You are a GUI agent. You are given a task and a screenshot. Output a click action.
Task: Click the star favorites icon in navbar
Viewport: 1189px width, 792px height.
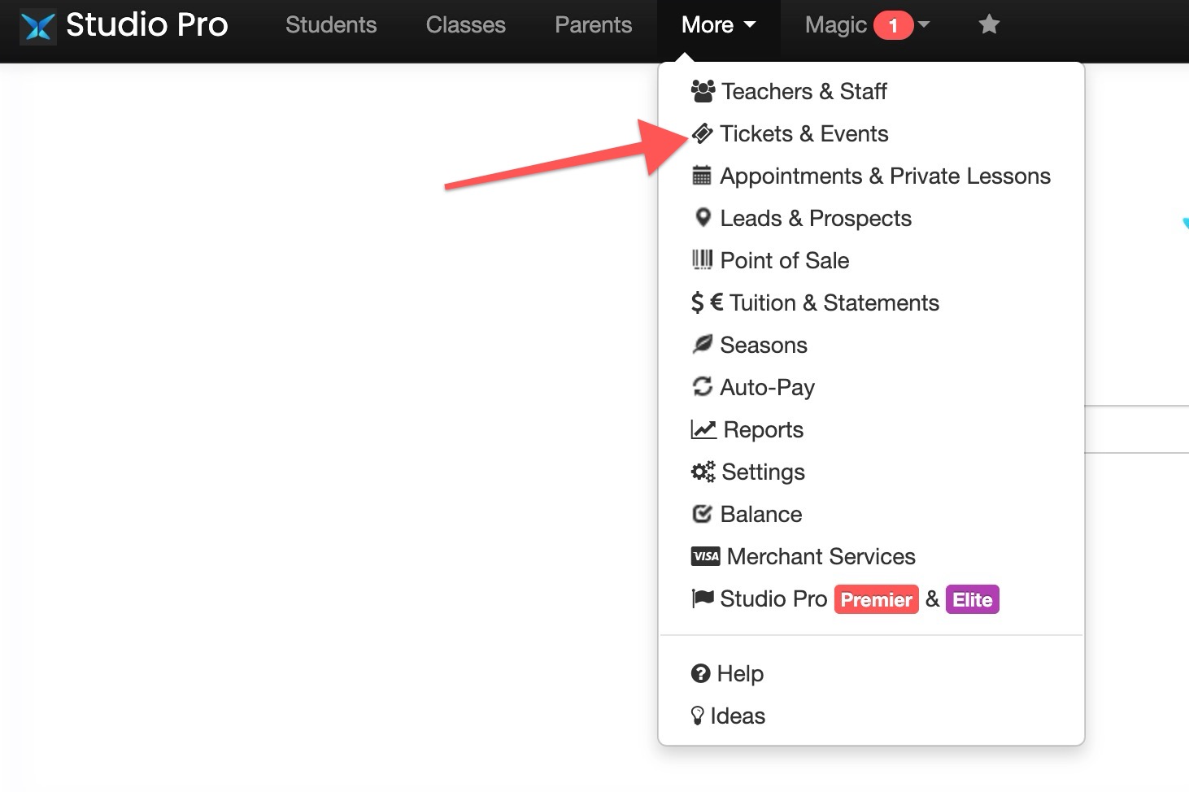click(989, 24)
